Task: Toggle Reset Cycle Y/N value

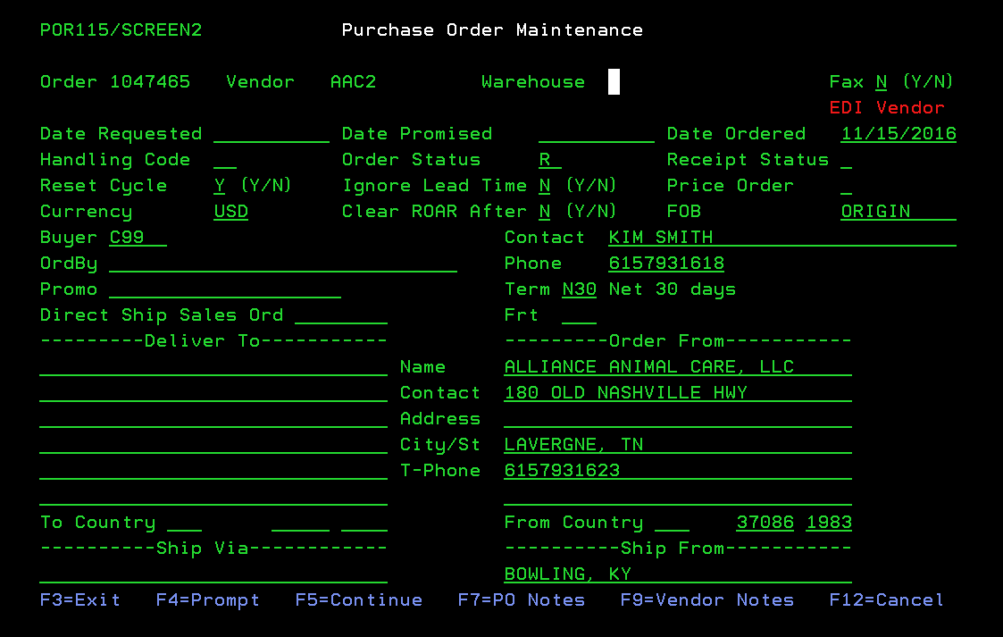Action: tap(219, 186)
